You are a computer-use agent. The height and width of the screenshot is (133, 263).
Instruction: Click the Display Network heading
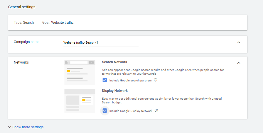[x=115, y=91]
